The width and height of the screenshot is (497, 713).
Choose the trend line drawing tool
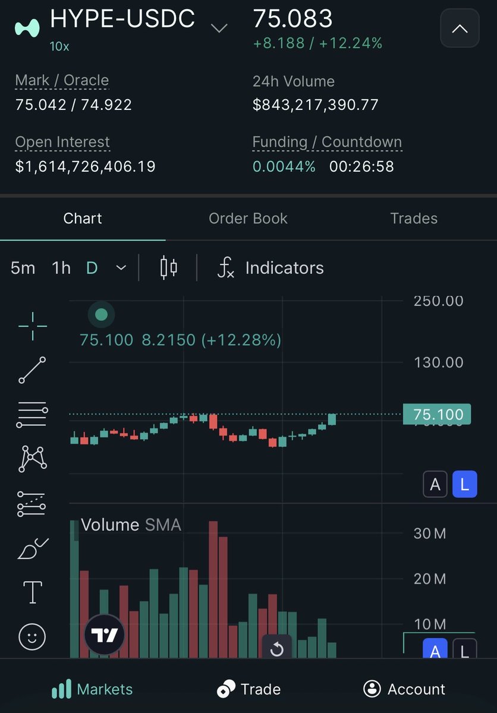coord(32,370)
